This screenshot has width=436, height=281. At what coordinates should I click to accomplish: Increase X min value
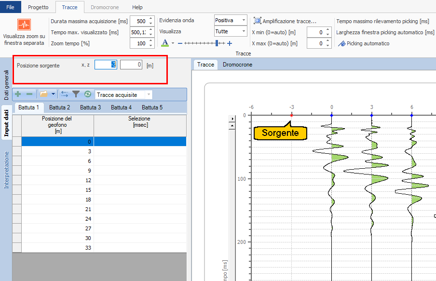pyautogui.click(x=328, y=30)
